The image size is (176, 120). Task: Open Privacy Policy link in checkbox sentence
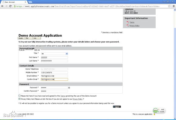pyautogui.click(x=77, y=99)
